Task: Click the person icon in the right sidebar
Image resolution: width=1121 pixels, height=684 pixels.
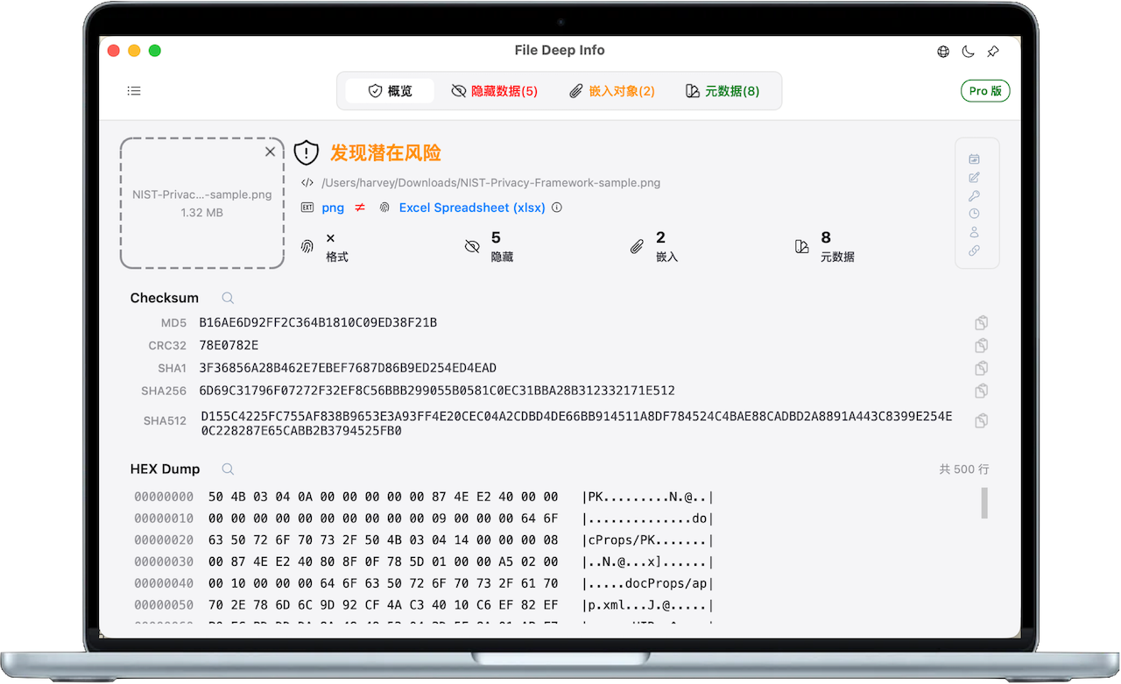Action: pos(974,232)
